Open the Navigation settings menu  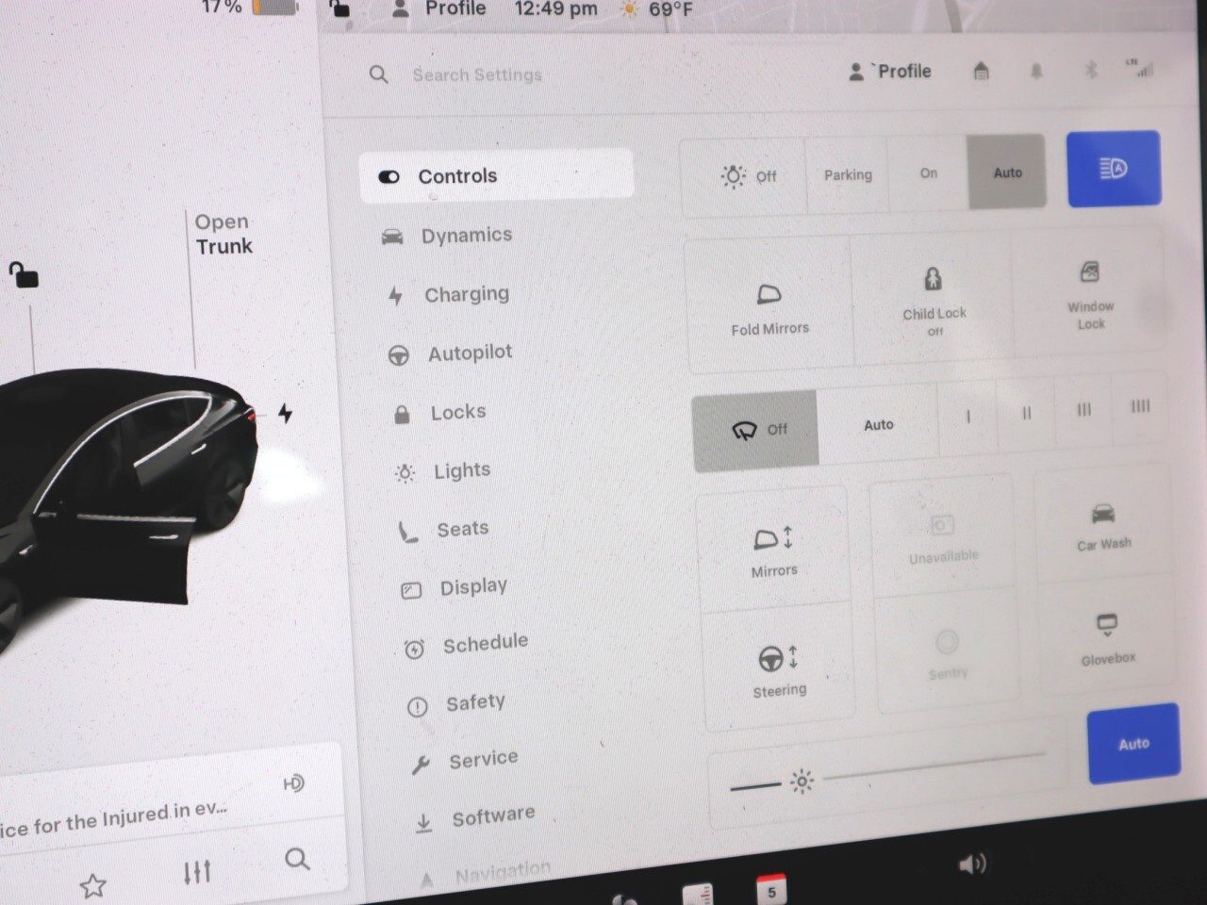tap(485, 875)
